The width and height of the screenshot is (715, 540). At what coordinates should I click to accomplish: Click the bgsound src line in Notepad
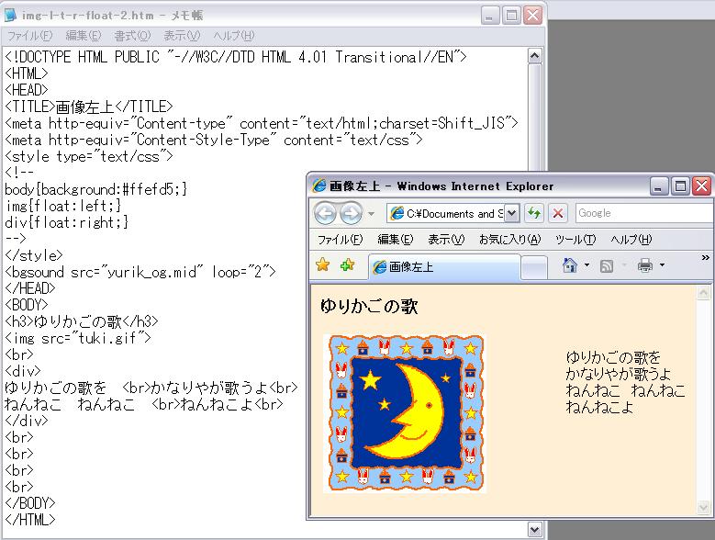coord(140,272)
